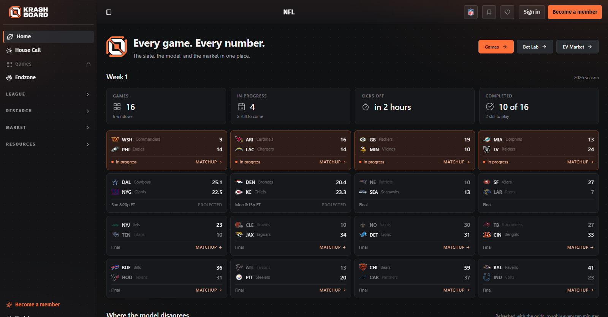Click the Steelers team logo

[x=239, y=278]
